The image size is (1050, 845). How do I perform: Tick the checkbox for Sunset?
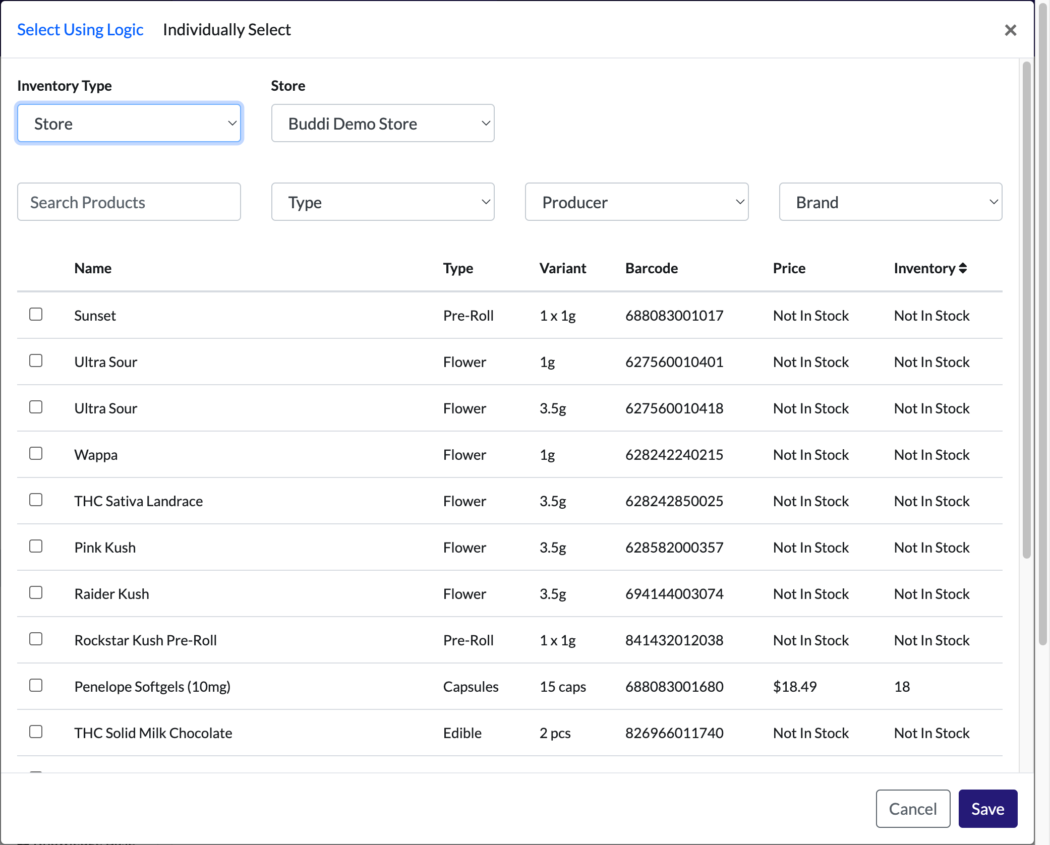coord(36,314)
